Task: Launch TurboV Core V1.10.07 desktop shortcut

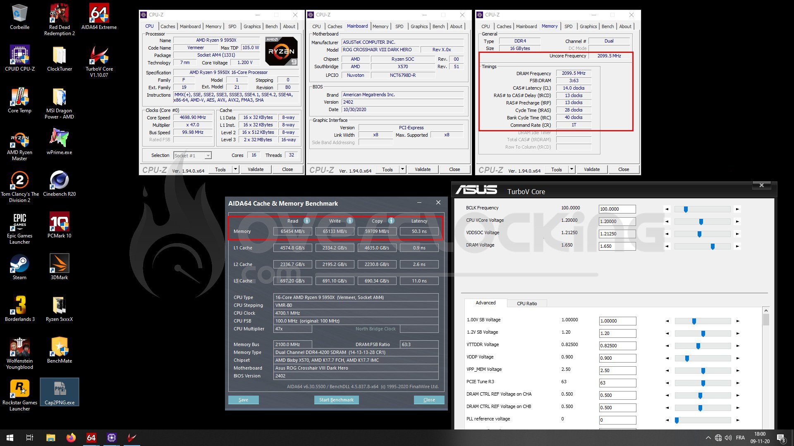Action: coord(99,62)
